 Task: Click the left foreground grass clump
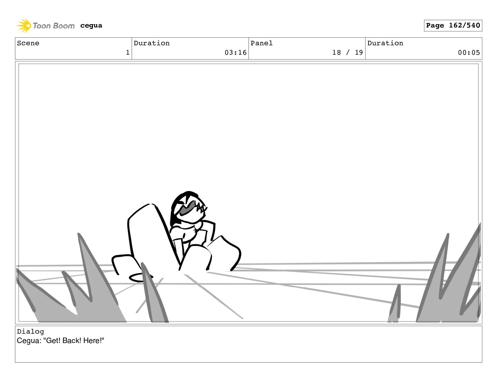point(69,290)
